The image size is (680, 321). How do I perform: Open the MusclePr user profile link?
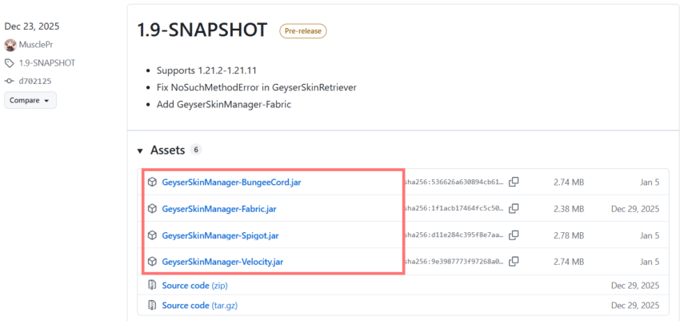(38, 44)
